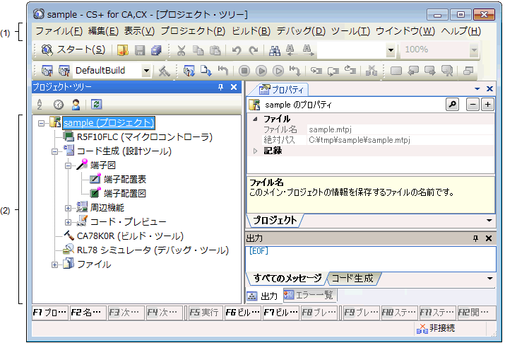Collapse the コード生成 (設計ツール) node

(55, 151)
